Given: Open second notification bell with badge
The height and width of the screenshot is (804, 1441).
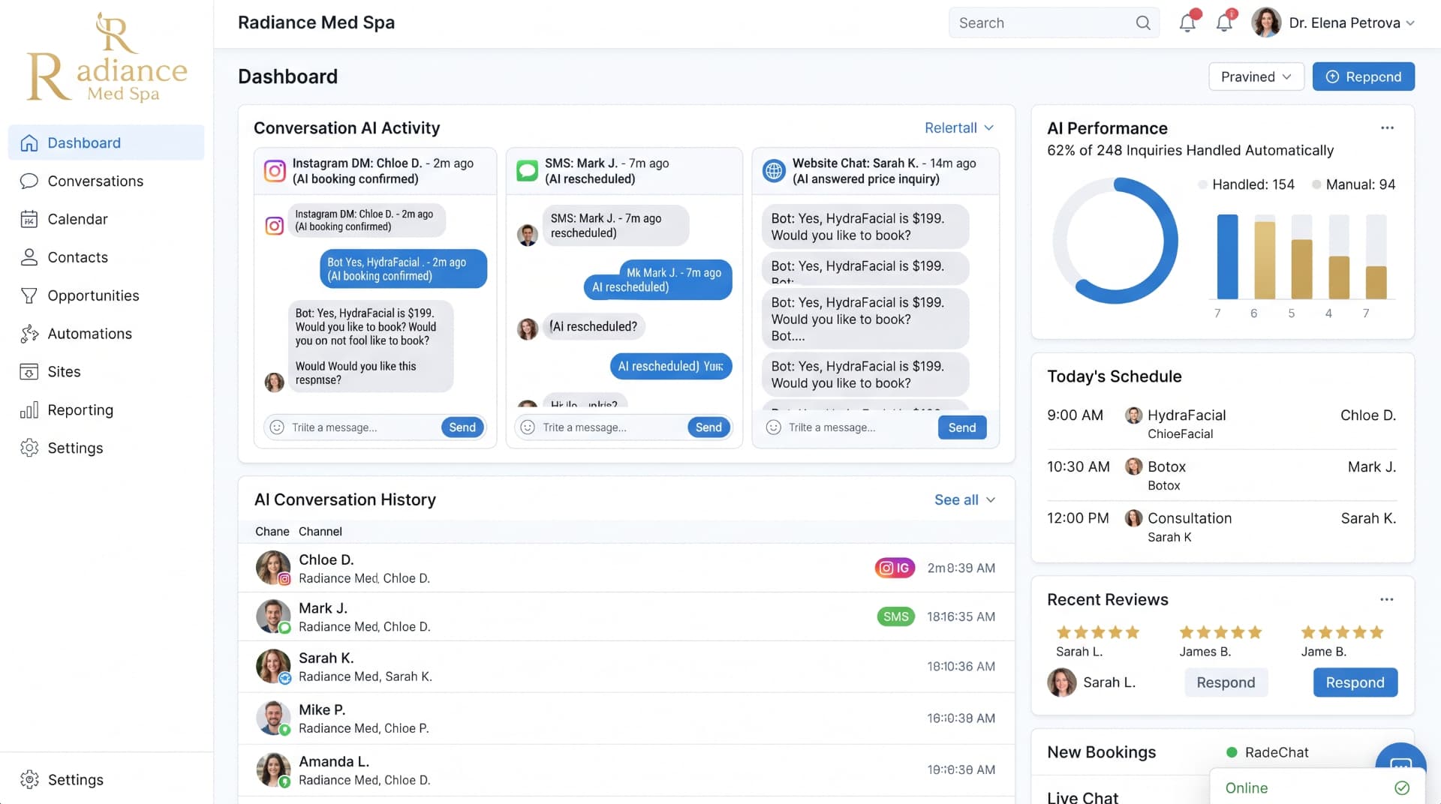Looking at the screenshot, I should pyautogui.click(x=1225, y=22).
